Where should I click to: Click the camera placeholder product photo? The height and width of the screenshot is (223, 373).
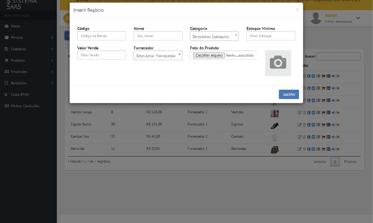[278, 63]
